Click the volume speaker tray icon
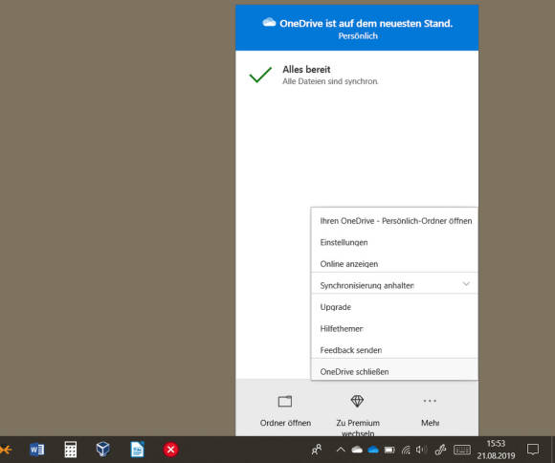Image resolution: width=555 pixels, height=463 pixels. (x=421, y=450)
